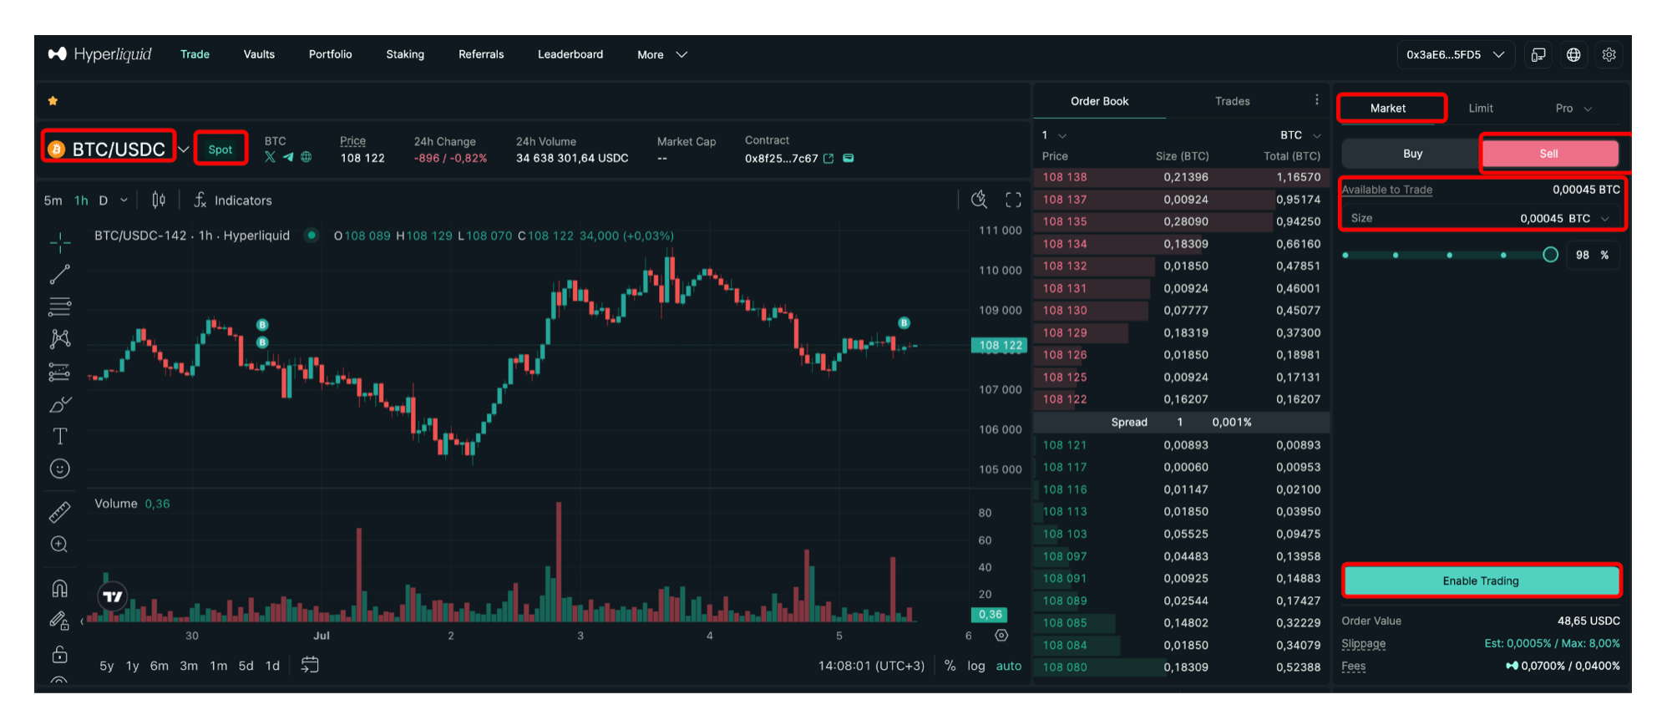Viewport: 1662px width, 725px height.
Task: Select the Limit order tab
Action: (1481, 109)
